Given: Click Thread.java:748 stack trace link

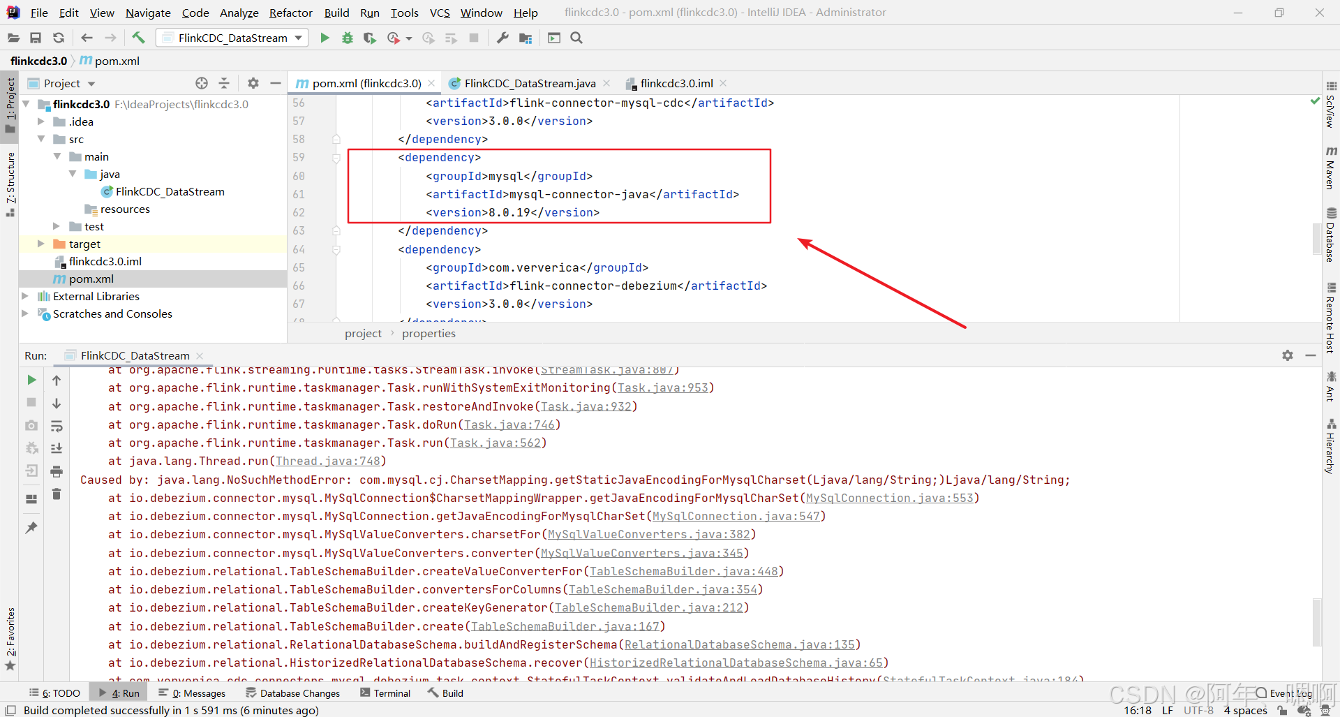Looking at the screenshot, I should [327, 461].
